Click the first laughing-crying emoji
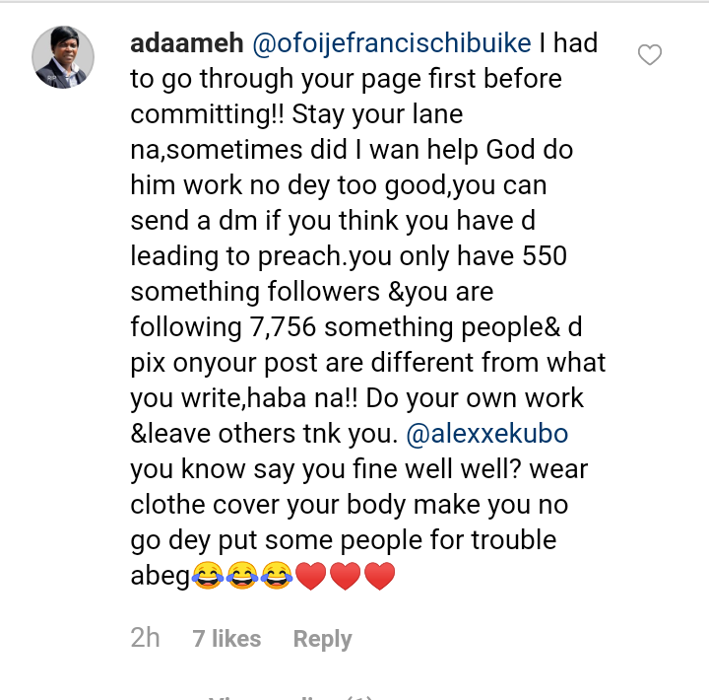This screenshot has height=700, width=709. (x=207, y=576)
